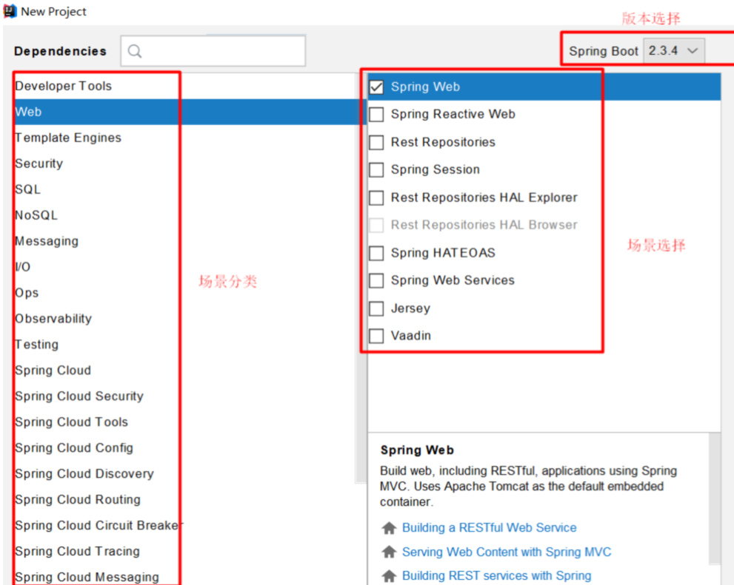This screenshot has width=734, height=585.
Task: Check the Spring Reactive Web checkbox
Action: point(376,115)
